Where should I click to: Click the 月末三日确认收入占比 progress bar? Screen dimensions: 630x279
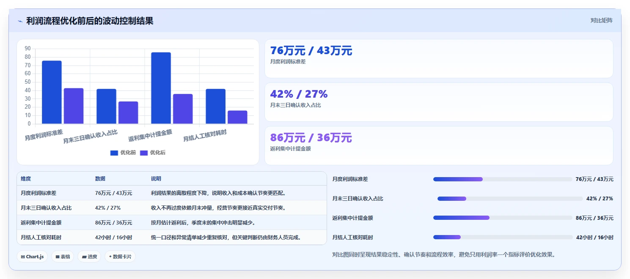pos(510,199)
